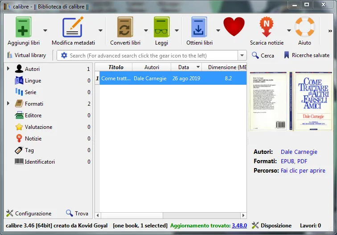Screen dimensions: 337x235
Task: Open search history dropdown arrow
Action: 242,55
